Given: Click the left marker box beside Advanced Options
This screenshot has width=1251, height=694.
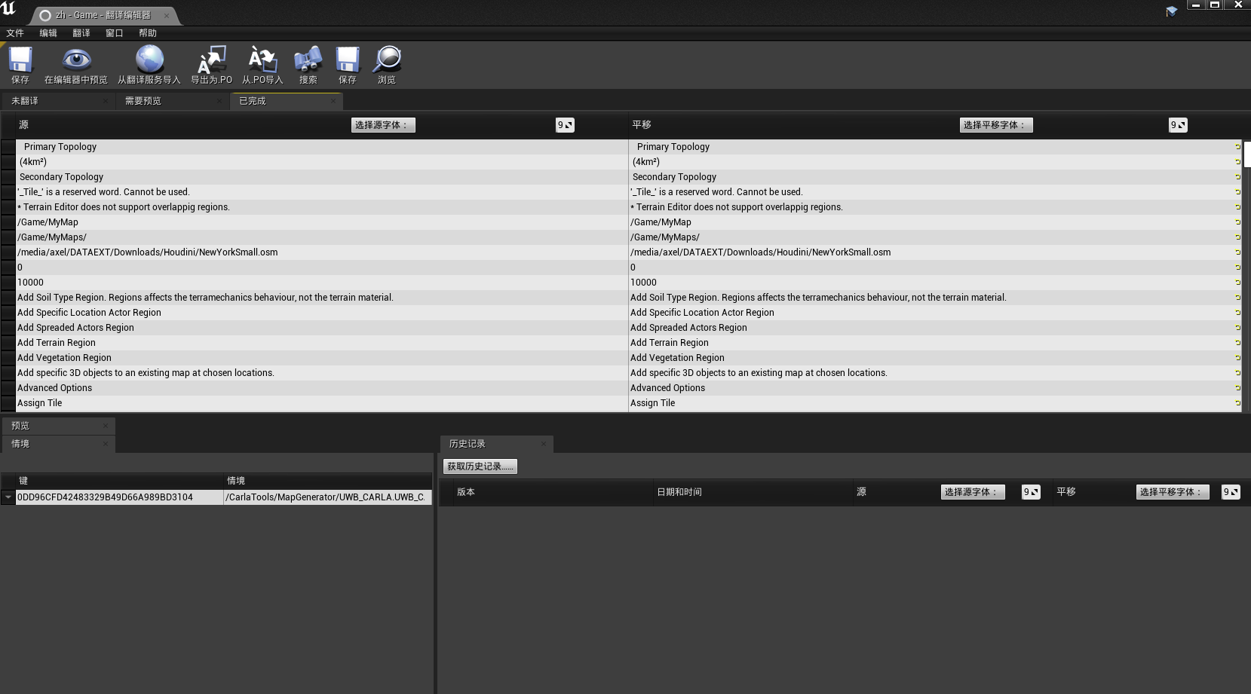Looking at the screenshot, I should pos(8,388).
